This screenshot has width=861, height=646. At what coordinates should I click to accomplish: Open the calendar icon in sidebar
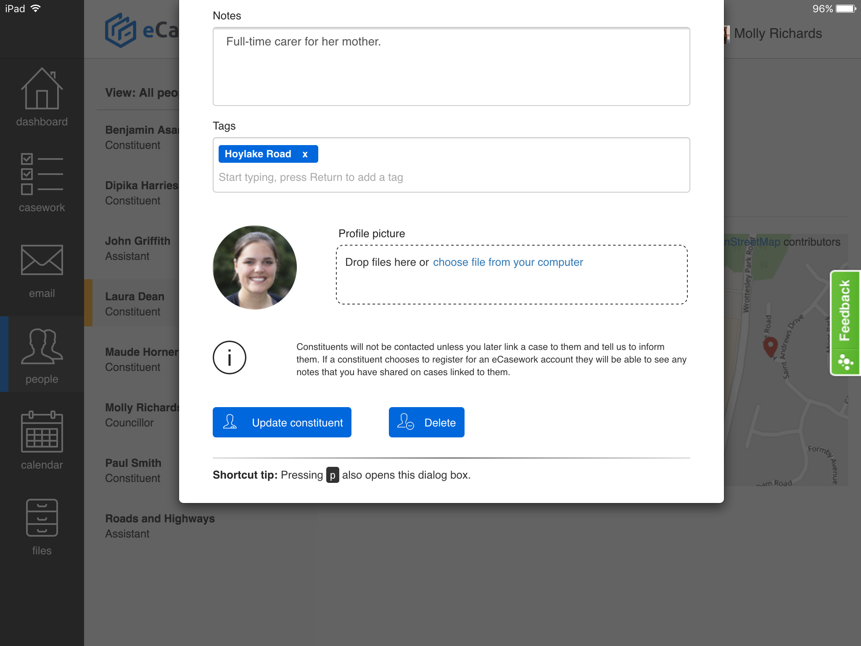[x=41, y=440]
